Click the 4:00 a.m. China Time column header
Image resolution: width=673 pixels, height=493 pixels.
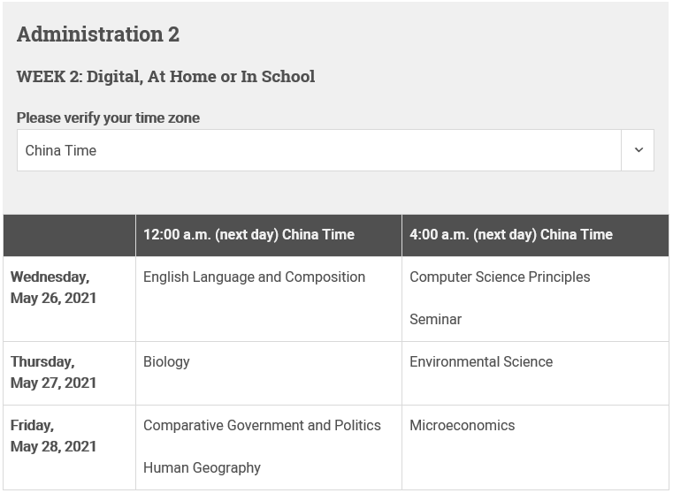tap(511, 234)
